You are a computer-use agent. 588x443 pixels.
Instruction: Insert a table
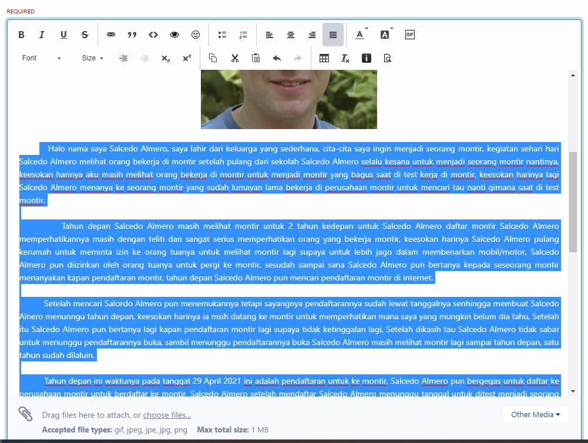pyautogui.click(x=324, y=58)
